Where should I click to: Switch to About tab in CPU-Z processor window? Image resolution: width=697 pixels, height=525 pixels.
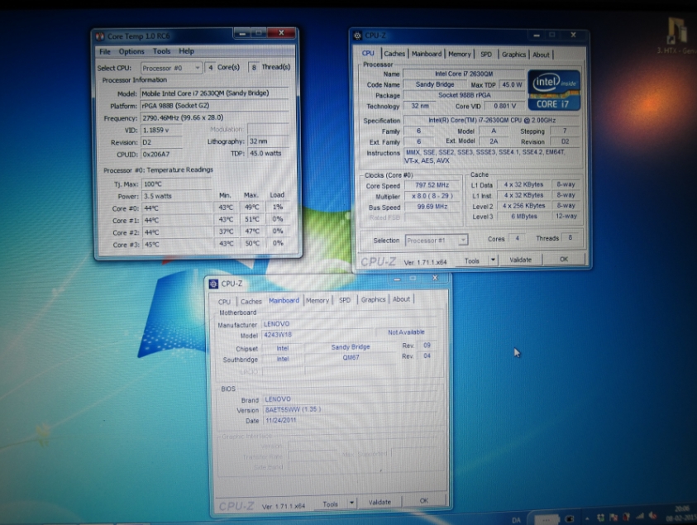541,55
